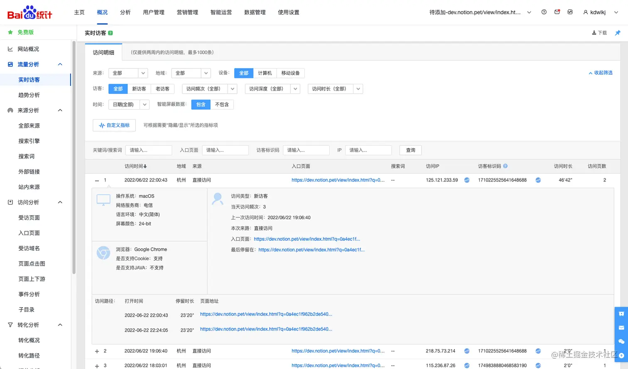Screen dimensions: 628x369
Task: Click the blue icon beside IP 125.121.233.59
Action: pyautogui.click(x=467, y=180)
